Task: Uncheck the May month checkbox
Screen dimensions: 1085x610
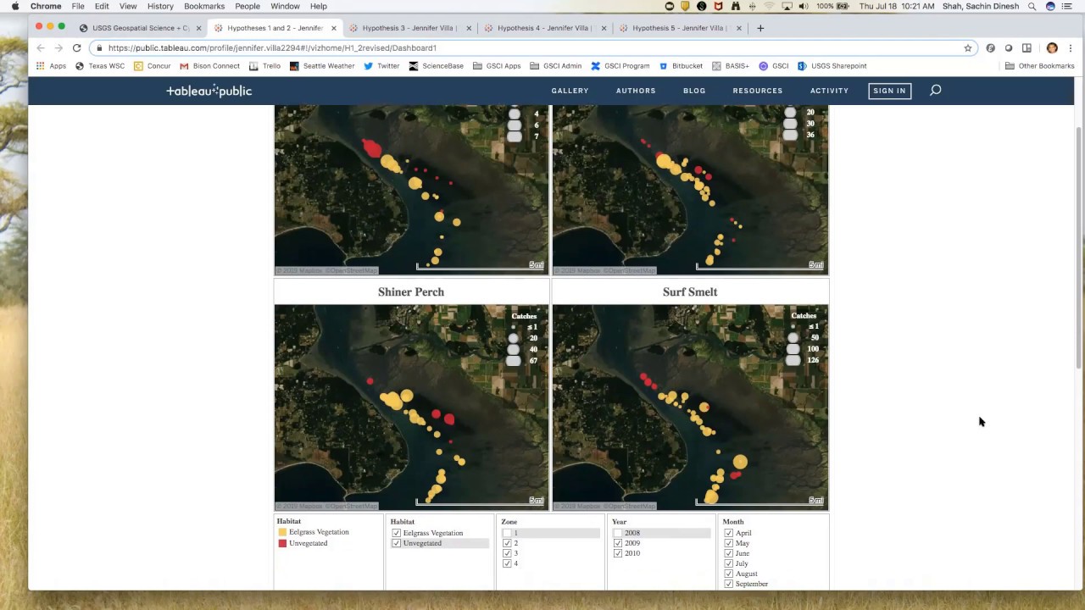Action: [x=728, y=543]
